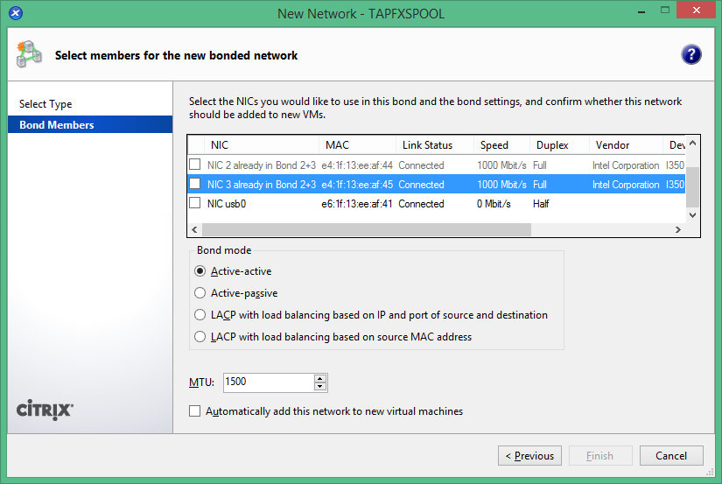Image resolution: width=722 pixels, height=484 pixels.
Task: Maximize the New Network window
Action: 664,10
